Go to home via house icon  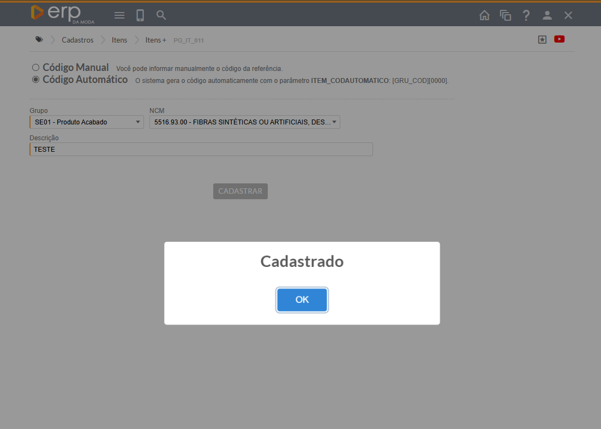click(484, 15)
